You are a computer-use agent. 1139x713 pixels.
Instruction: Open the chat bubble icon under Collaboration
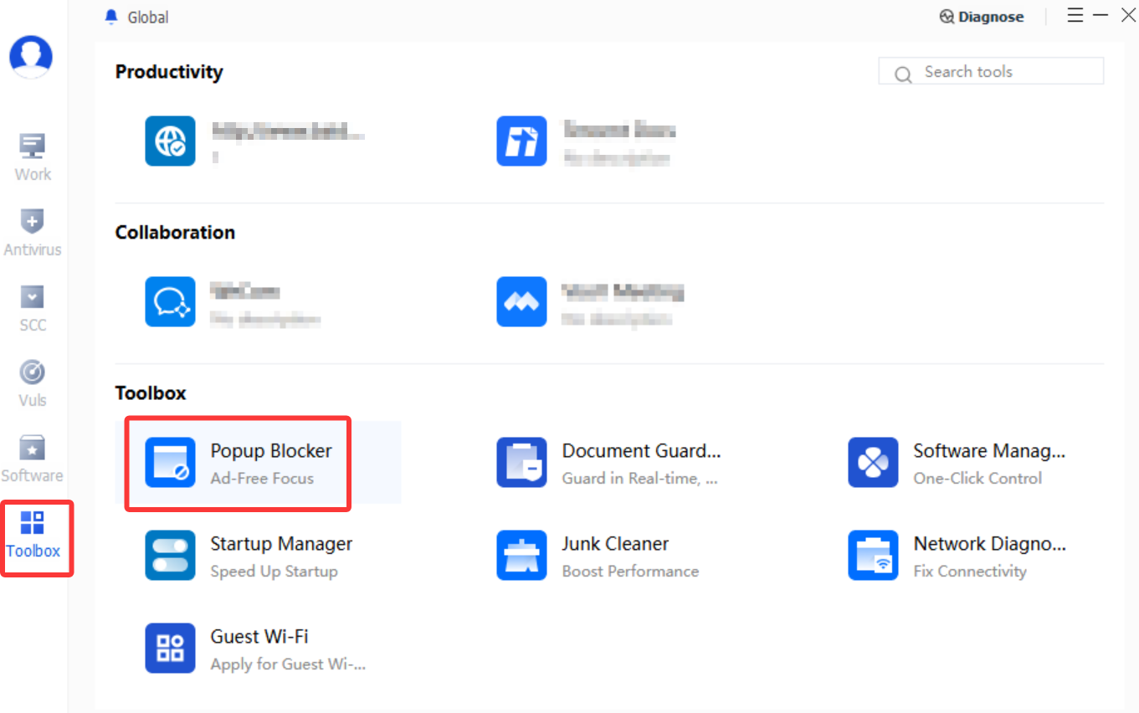click(x=170, y=301)
